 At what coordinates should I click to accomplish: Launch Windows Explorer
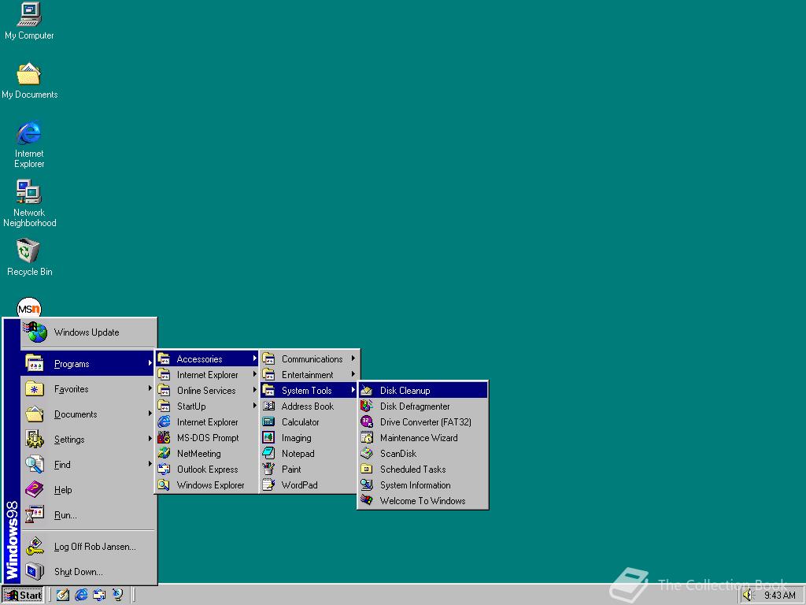point(207,485)
